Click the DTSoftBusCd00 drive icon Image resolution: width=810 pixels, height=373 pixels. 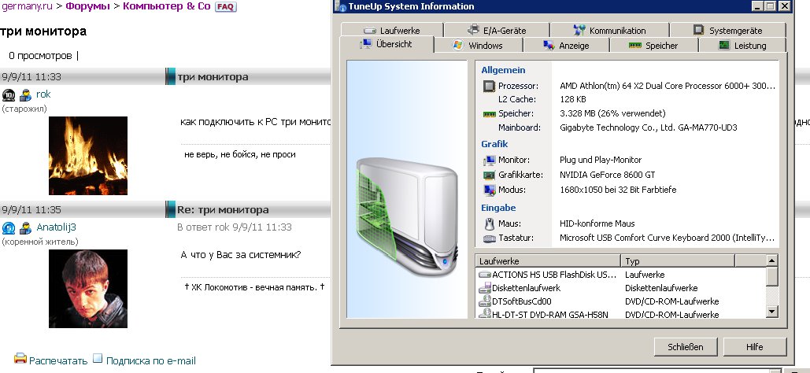tap(485, 301)
